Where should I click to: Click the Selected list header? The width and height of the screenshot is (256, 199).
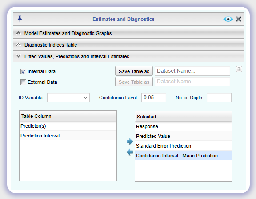coord(184,117)
